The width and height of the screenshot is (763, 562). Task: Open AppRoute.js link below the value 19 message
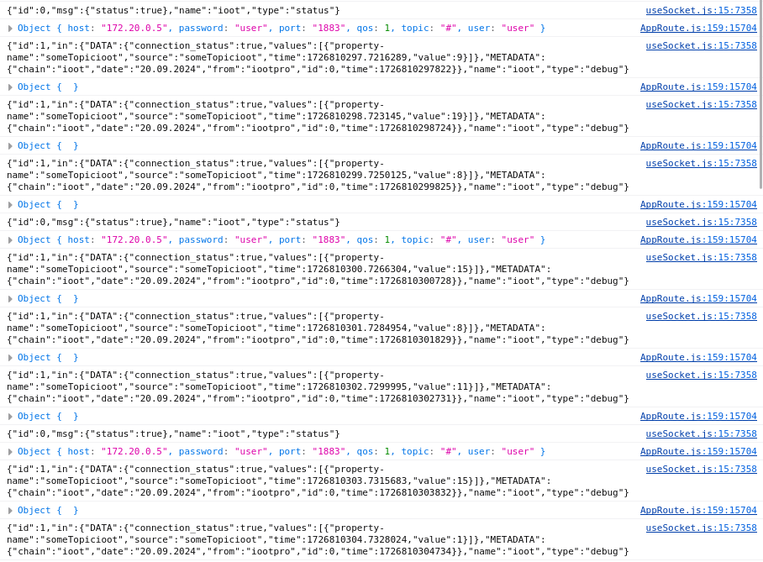tap(697, 146)
